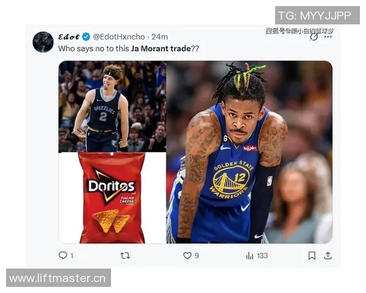Viewport: 366px width, 293px height.
Task: Open the @EdotHxncho handle link
Action: coord(119,37)
